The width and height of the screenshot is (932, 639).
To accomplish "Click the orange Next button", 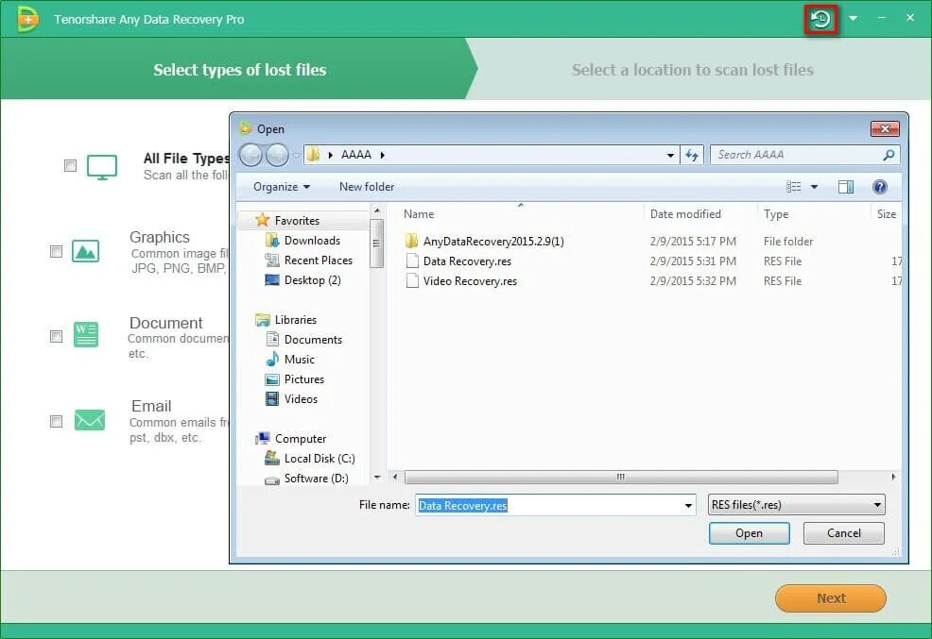I will coord(830,598).
